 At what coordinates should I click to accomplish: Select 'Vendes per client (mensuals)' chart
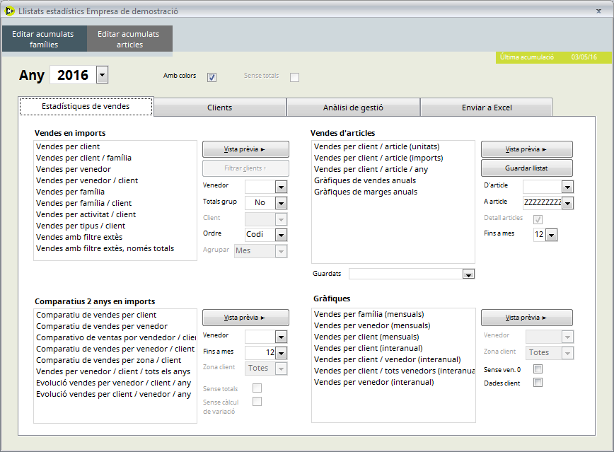393,337
